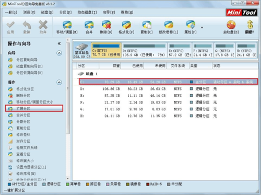Select the E: (NTFS) 57.2 GB disk map block
Viewport: 261px width, 195px height.
click(180, 50)
